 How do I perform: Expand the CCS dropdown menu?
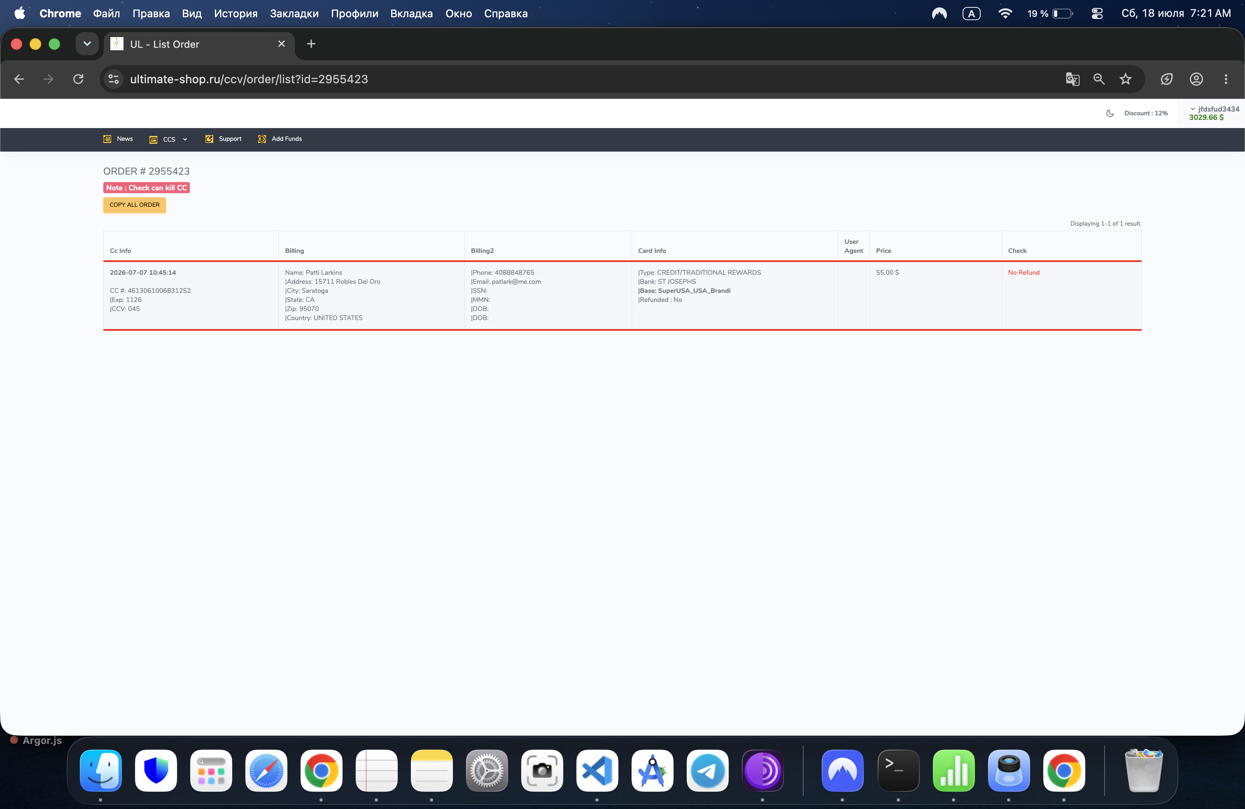coord(168,139)
